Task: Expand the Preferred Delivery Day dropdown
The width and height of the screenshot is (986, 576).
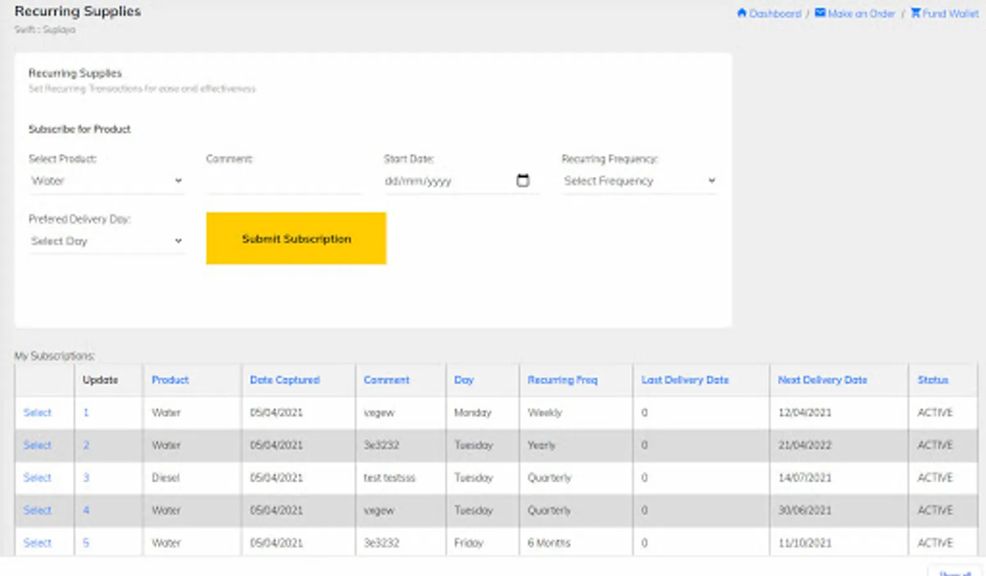Action: (x=106, y=241)
